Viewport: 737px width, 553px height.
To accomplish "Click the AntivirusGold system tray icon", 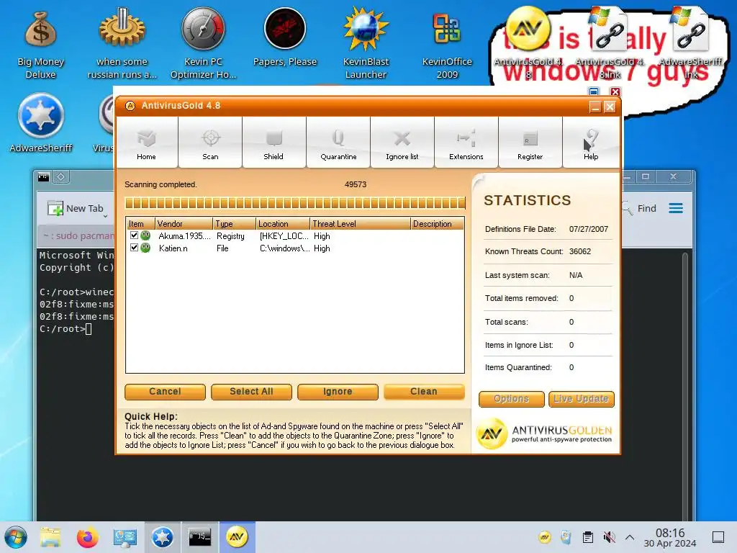I will (545, 537).
